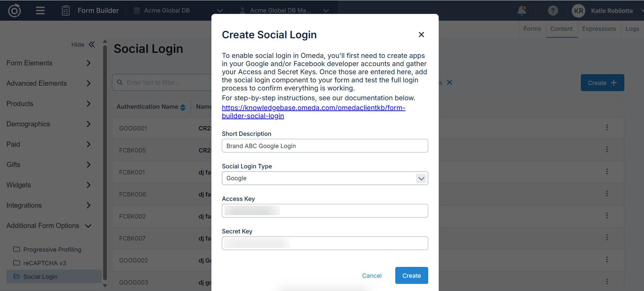This screenshot has height=291, width=644.
Task: Close the Create Social Login dialog
Action: click(421, 35)
